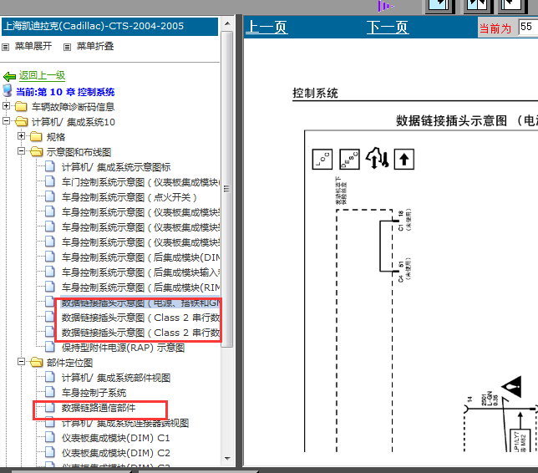Open 保持型附件电源(RAP) 示意图 item
Image resolution: width=538 pixels, height=473 pixels.
click(123, 348)
